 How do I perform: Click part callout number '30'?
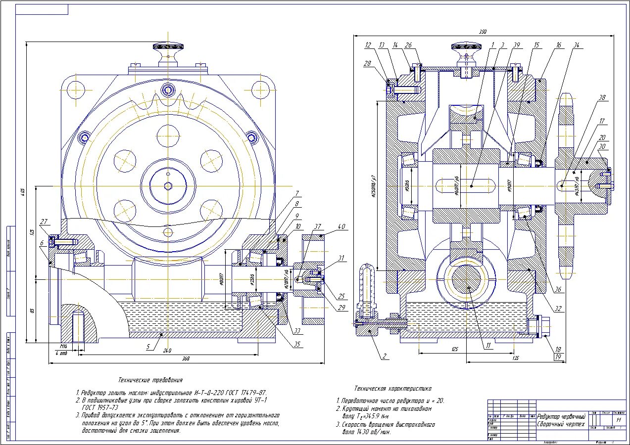[x=602, y=146]
